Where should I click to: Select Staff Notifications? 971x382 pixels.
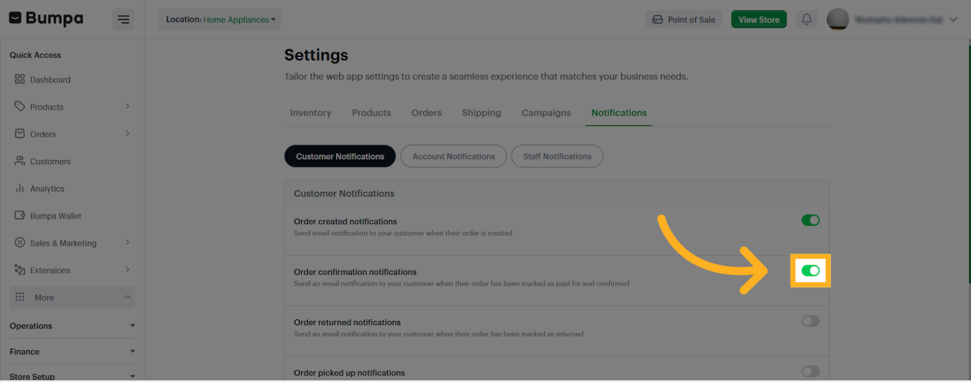[x=557, y=156]
